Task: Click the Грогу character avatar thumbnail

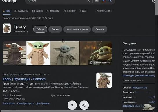Action: (x=7, y=28)
